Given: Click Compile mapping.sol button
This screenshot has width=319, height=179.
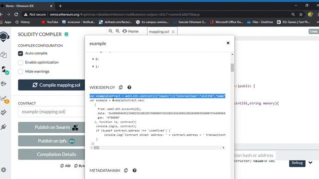Looking at the screenshot, I should click(x=51, y=85).
